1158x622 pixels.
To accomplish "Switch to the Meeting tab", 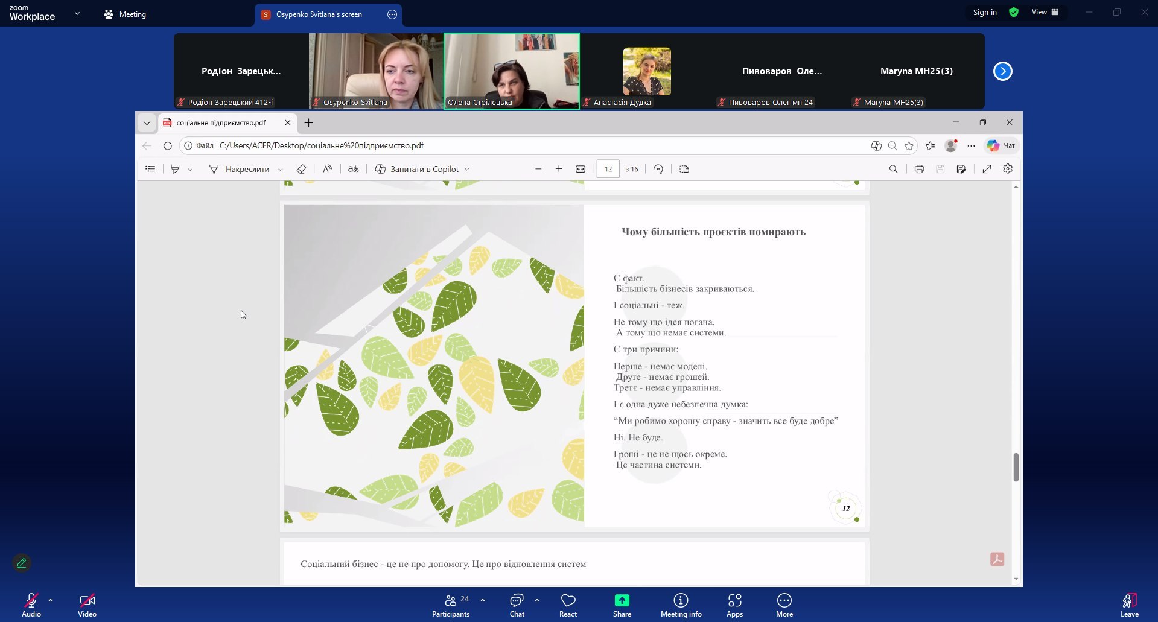I will point(126,14).
